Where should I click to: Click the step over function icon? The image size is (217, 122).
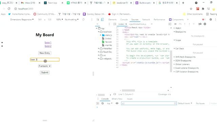(180, 24)
